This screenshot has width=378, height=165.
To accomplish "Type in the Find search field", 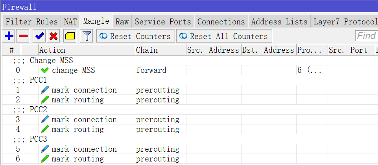I will [367, 36].
